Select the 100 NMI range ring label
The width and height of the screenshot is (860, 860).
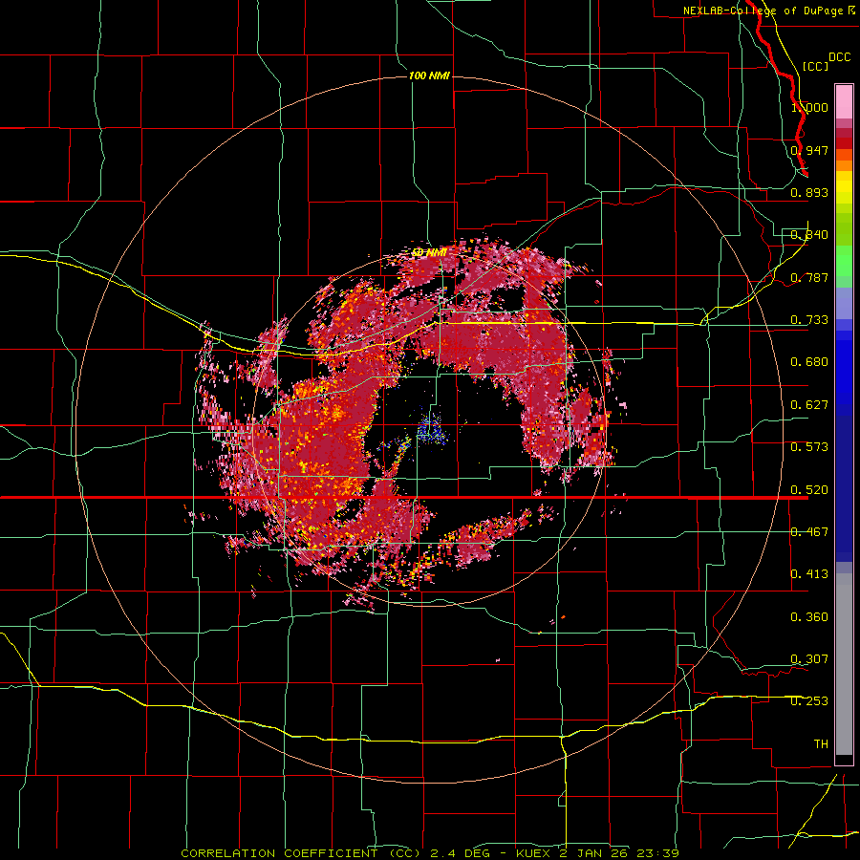tap(429, 75)
